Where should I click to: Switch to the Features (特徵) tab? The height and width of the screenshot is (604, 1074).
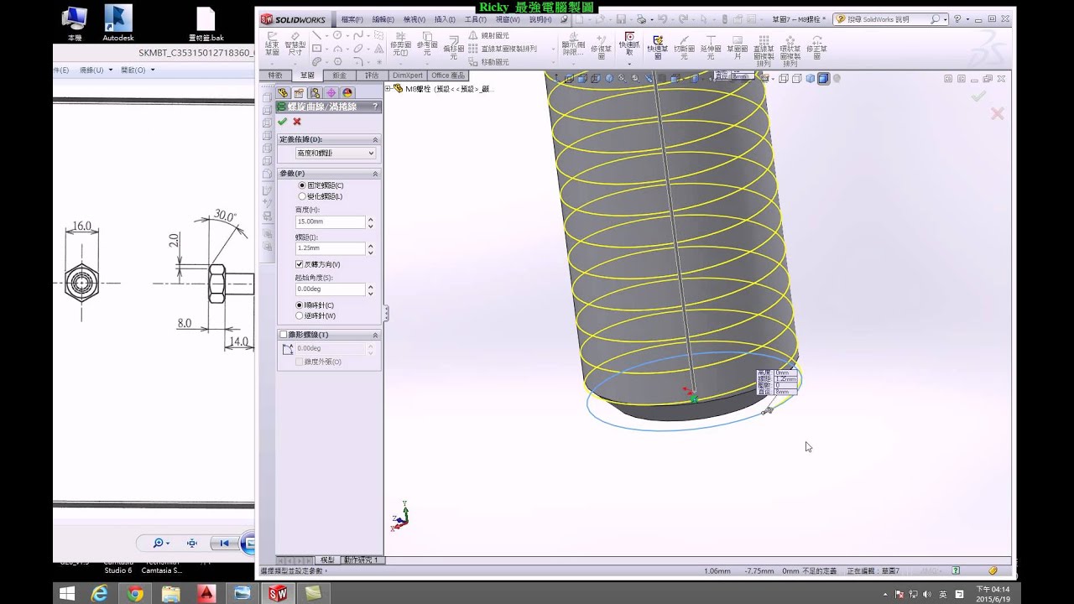[x=275, y=75]
